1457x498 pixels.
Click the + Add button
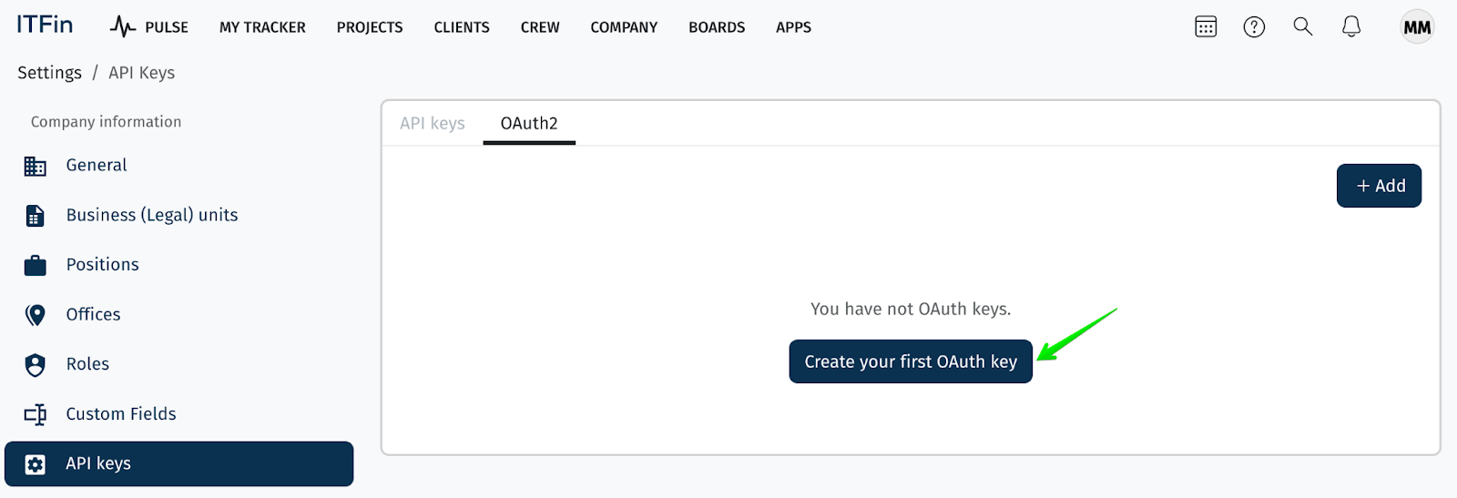tap(1379, 186)
